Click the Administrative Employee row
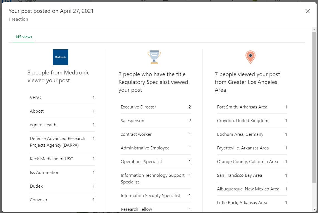The height and width of the screenshot is (213, 318). (x=156, y=148)
